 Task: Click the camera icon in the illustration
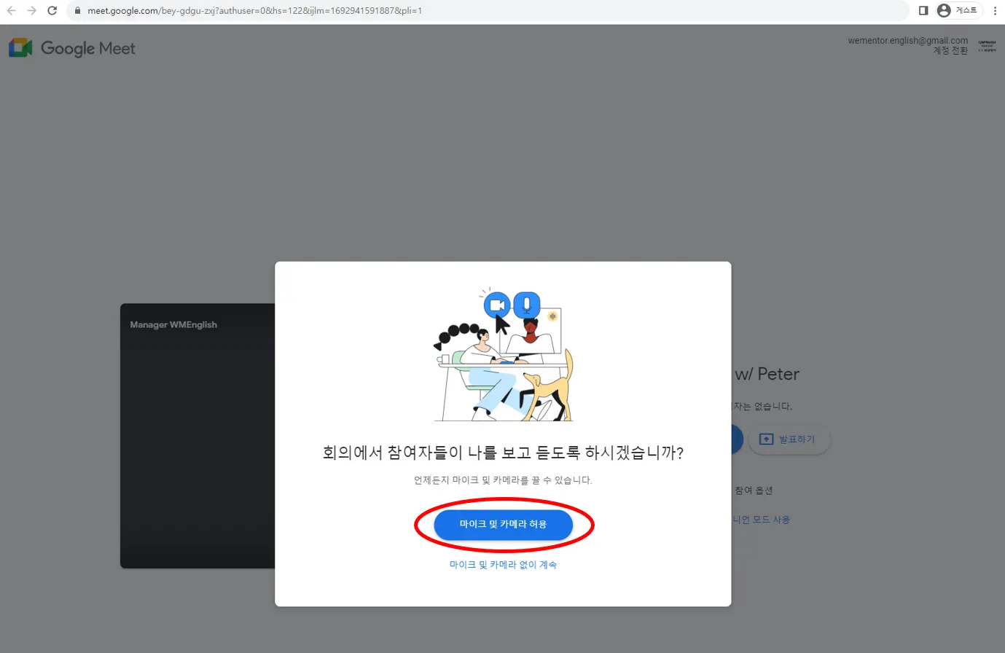tap(498, 305)
